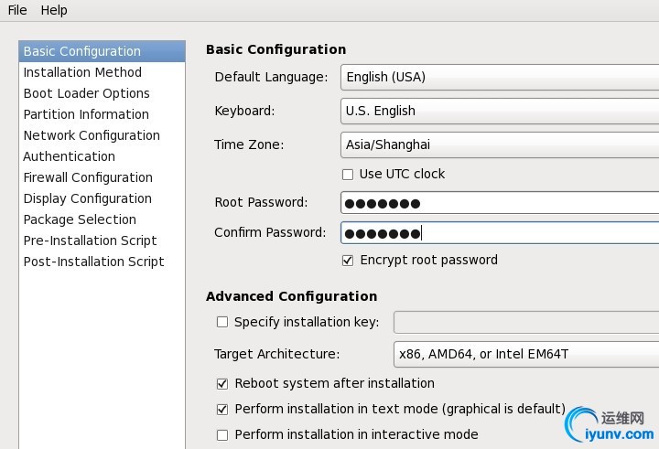659x449 pixels.
Task: Open Target Architecture dropdown
Action: coord(525,353)
